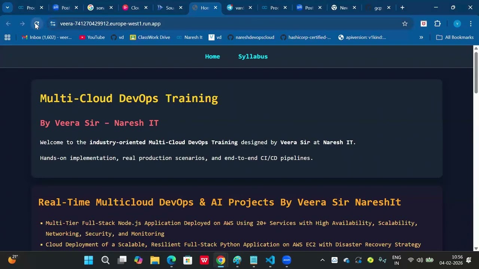The width and height of the screenshot is (479, 269).
Task: Close the 'sona' tab
Action: [111, 7]
